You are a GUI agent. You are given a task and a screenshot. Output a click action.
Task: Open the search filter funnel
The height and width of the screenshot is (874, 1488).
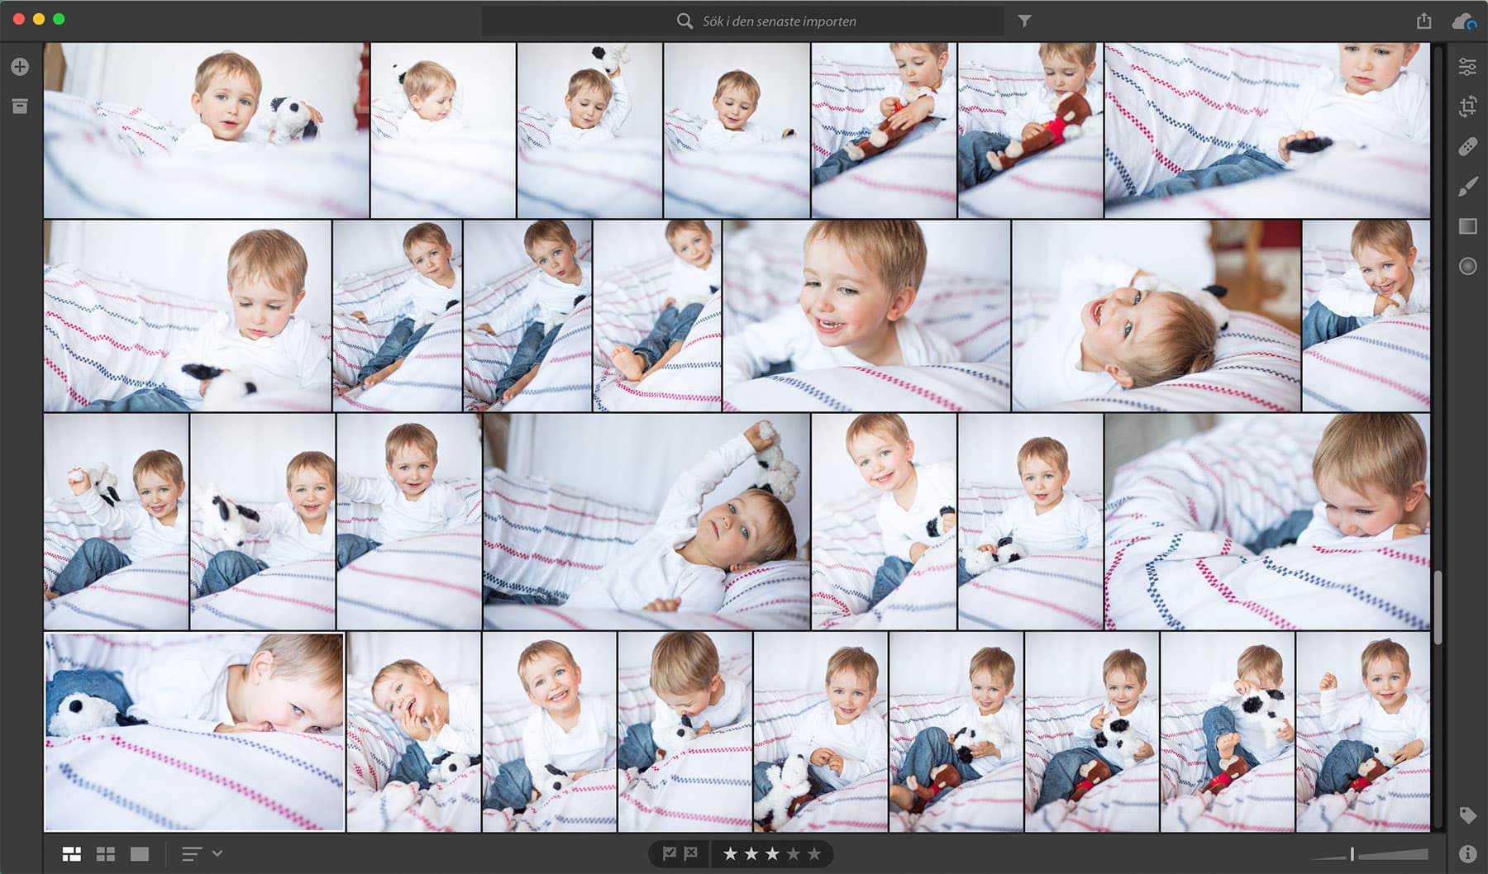click(1024, 21)
